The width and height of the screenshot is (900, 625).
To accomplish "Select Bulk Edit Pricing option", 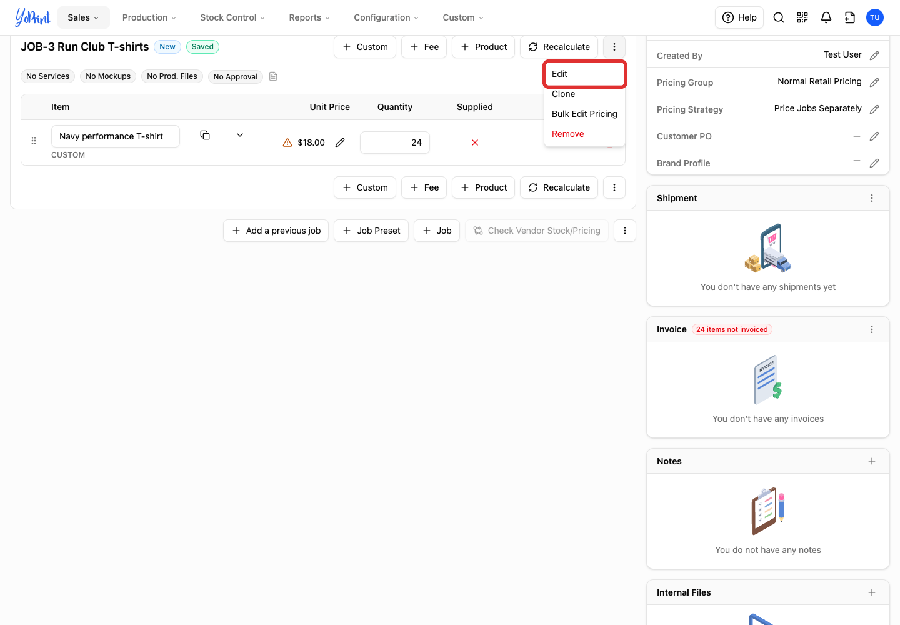I will point(584,114).
